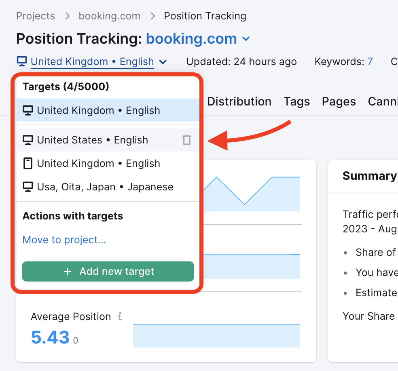398x371 pixels.
Task: Select the highlighted United Kingdom English desktop target
Action: [x=108, y=110]
